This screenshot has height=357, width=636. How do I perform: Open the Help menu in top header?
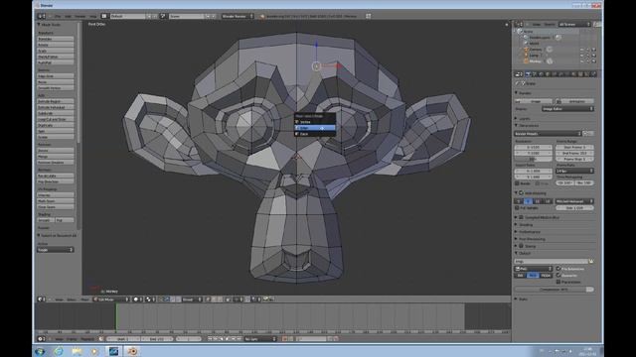point(93,16)
